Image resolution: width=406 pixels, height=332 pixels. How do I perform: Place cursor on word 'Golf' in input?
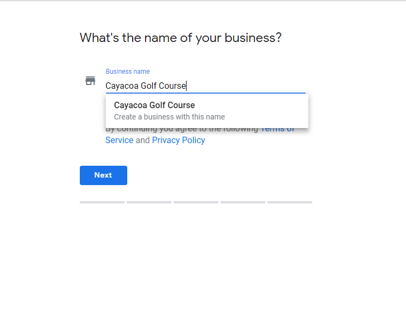click(149, 86)
